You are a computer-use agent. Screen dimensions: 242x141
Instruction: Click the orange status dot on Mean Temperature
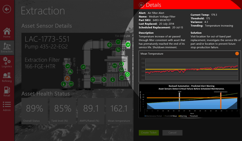coord(237,53)
